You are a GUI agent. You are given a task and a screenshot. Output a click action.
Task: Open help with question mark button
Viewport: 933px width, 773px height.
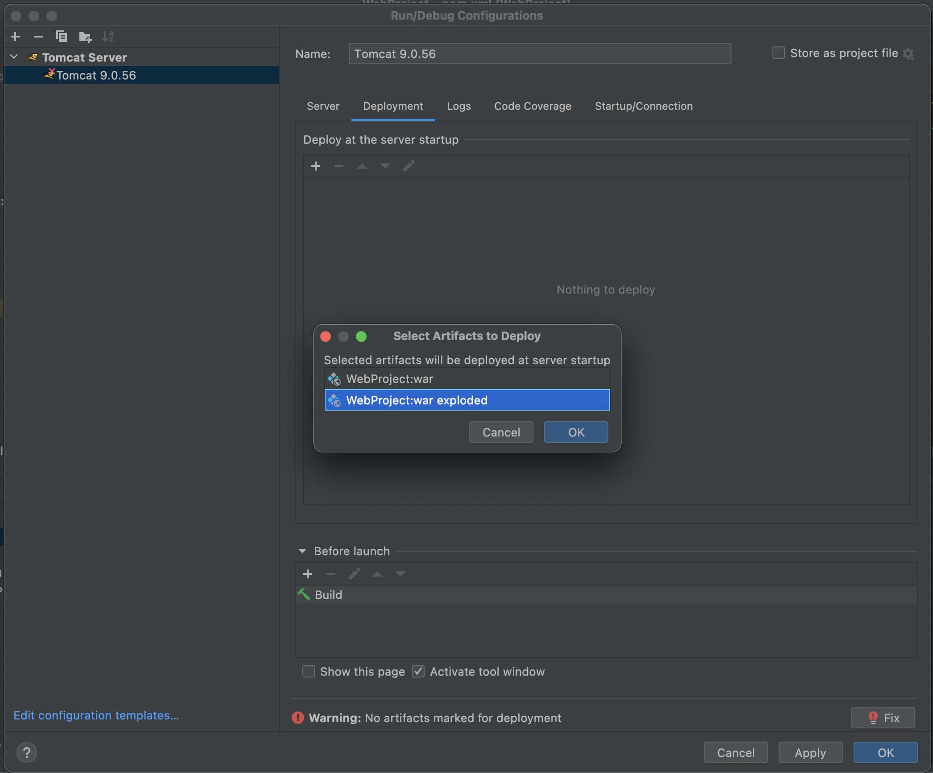[27, 752]
